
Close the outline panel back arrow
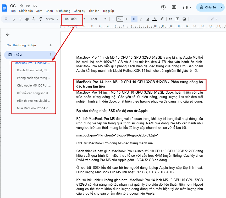coord(8,34)
